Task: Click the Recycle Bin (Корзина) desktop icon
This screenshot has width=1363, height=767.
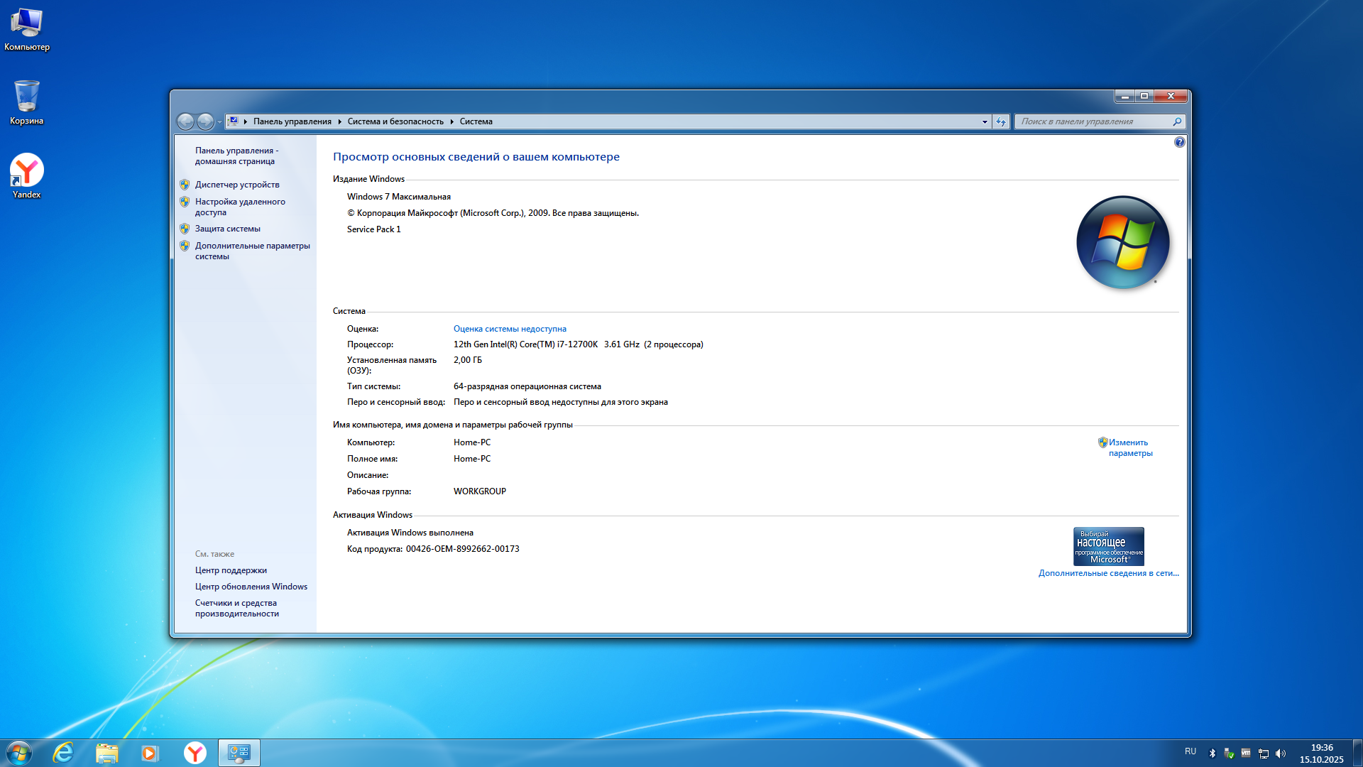Action: 27,98
